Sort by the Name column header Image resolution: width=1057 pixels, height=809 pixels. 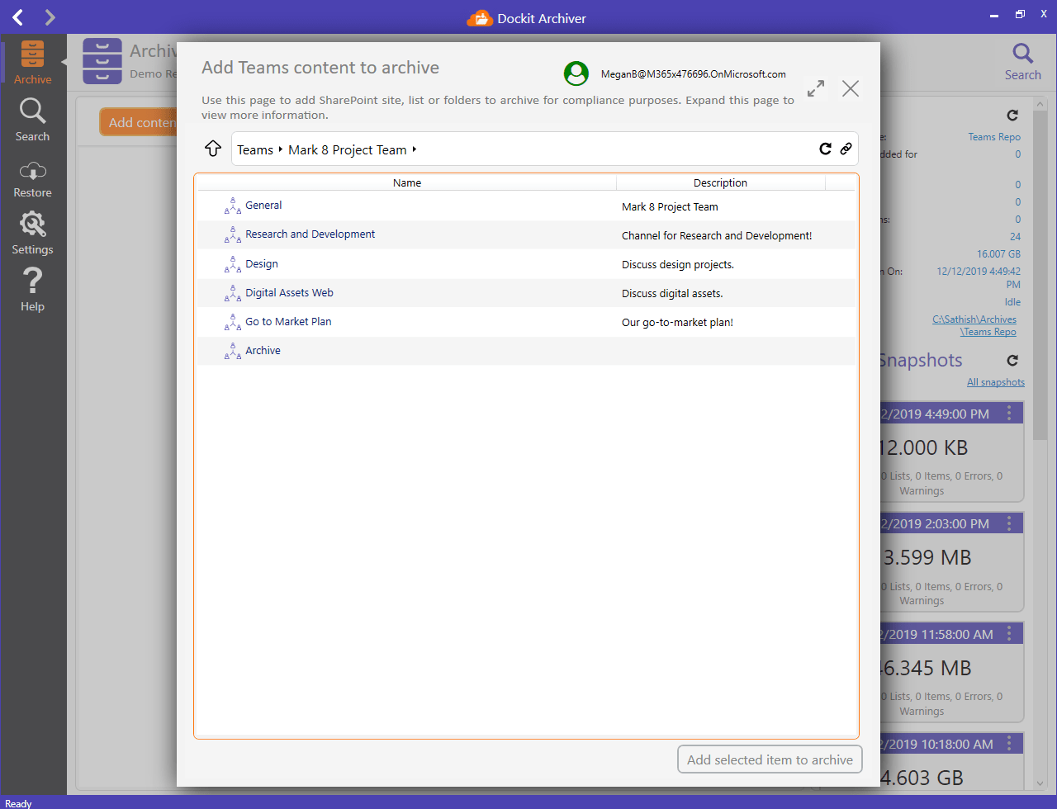pyautogui.click(x=407, y=182)
